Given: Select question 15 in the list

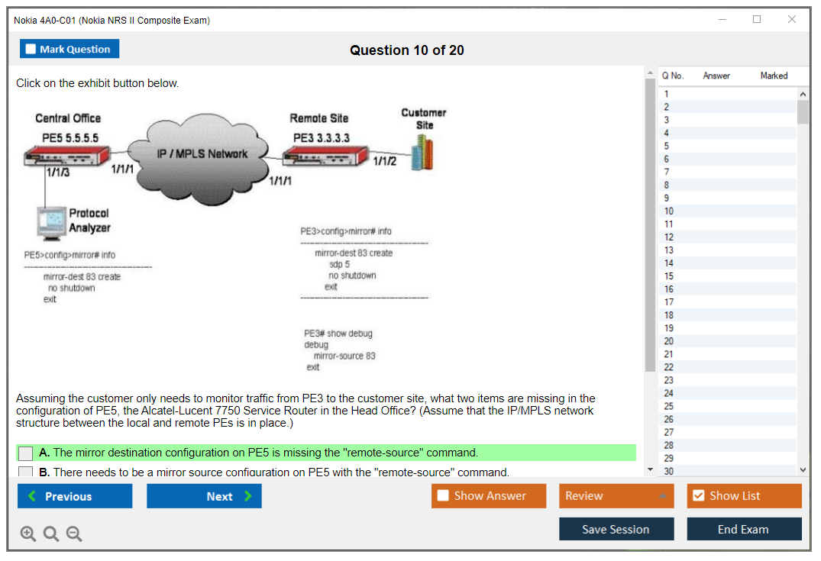Looking at the screenshot, I should (669, 276).
